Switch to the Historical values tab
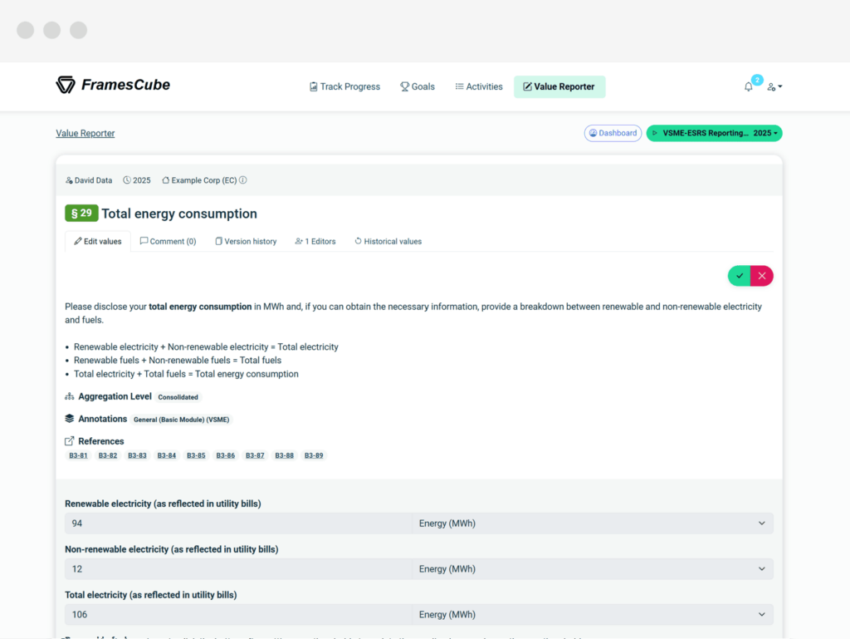The height and width of the screenshot is (639, 850). 388,241
